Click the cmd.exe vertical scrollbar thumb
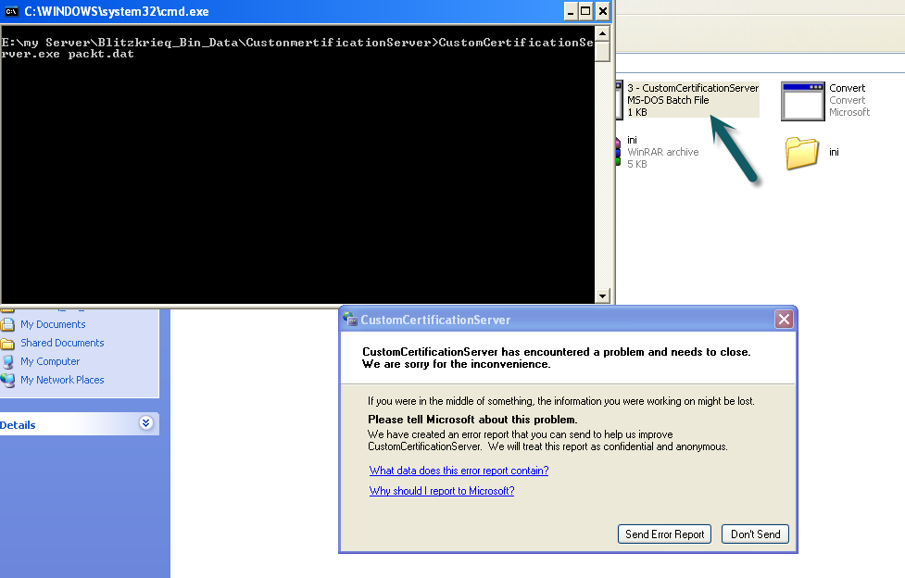This screenshot has height=578, width=905. 603,51
